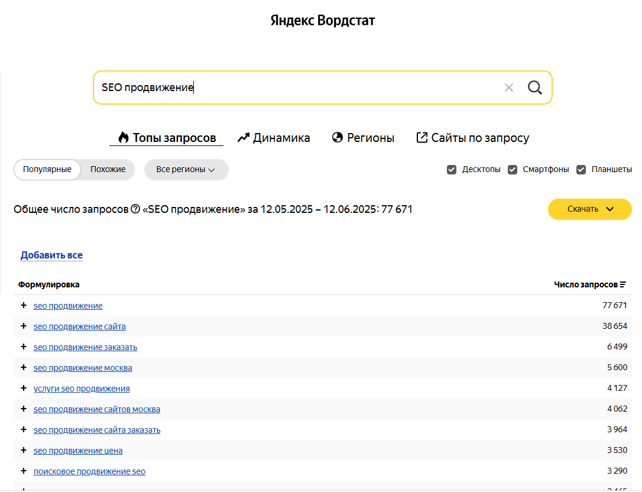The height and width of the screenshot is (492, 642).
Task: Open 'seo продвижение сайта заказать' link
Action: pos(96,430)
